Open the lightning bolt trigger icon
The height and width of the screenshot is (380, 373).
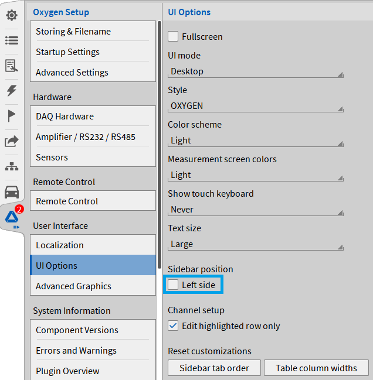pyautogui.click(x=12, y=91)
